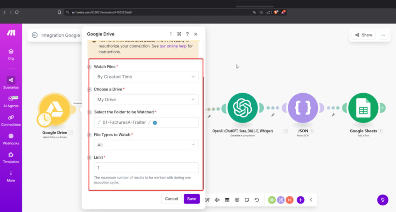396x212 pixels.
Task: Click the OpenAI module icon
Action: 242,108
